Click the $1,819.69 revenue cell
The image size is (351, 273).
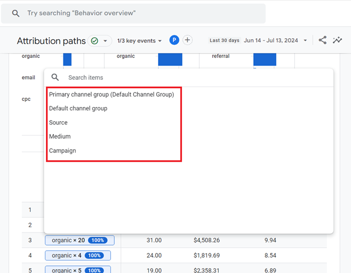tap(207, 256)
